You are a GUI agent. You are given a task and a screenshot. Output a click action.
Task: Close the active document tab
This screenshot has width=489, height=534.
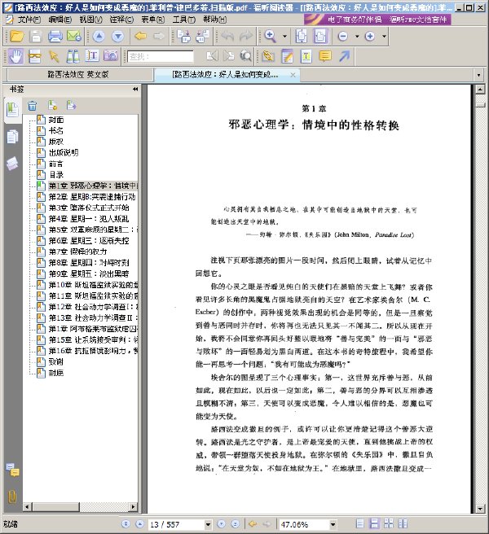pyautogui.click(x=293, y=75)
